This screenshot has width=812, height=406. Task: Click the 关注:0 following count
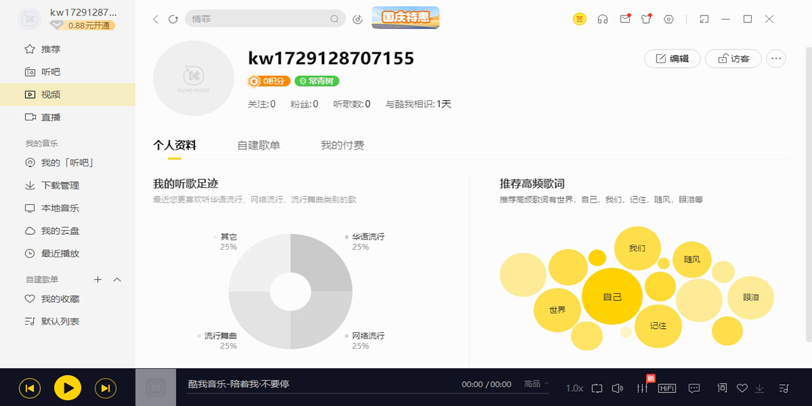coord(262,104)
